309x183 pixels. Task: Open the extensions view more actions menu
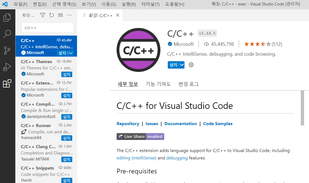point(69,15)
